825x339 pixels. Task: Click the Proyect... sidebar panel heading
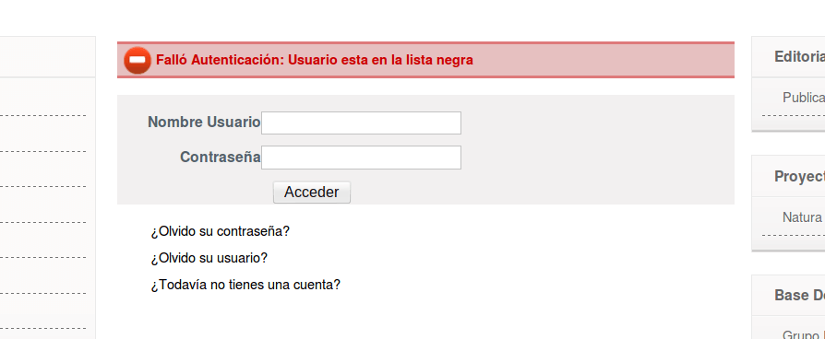799,177
